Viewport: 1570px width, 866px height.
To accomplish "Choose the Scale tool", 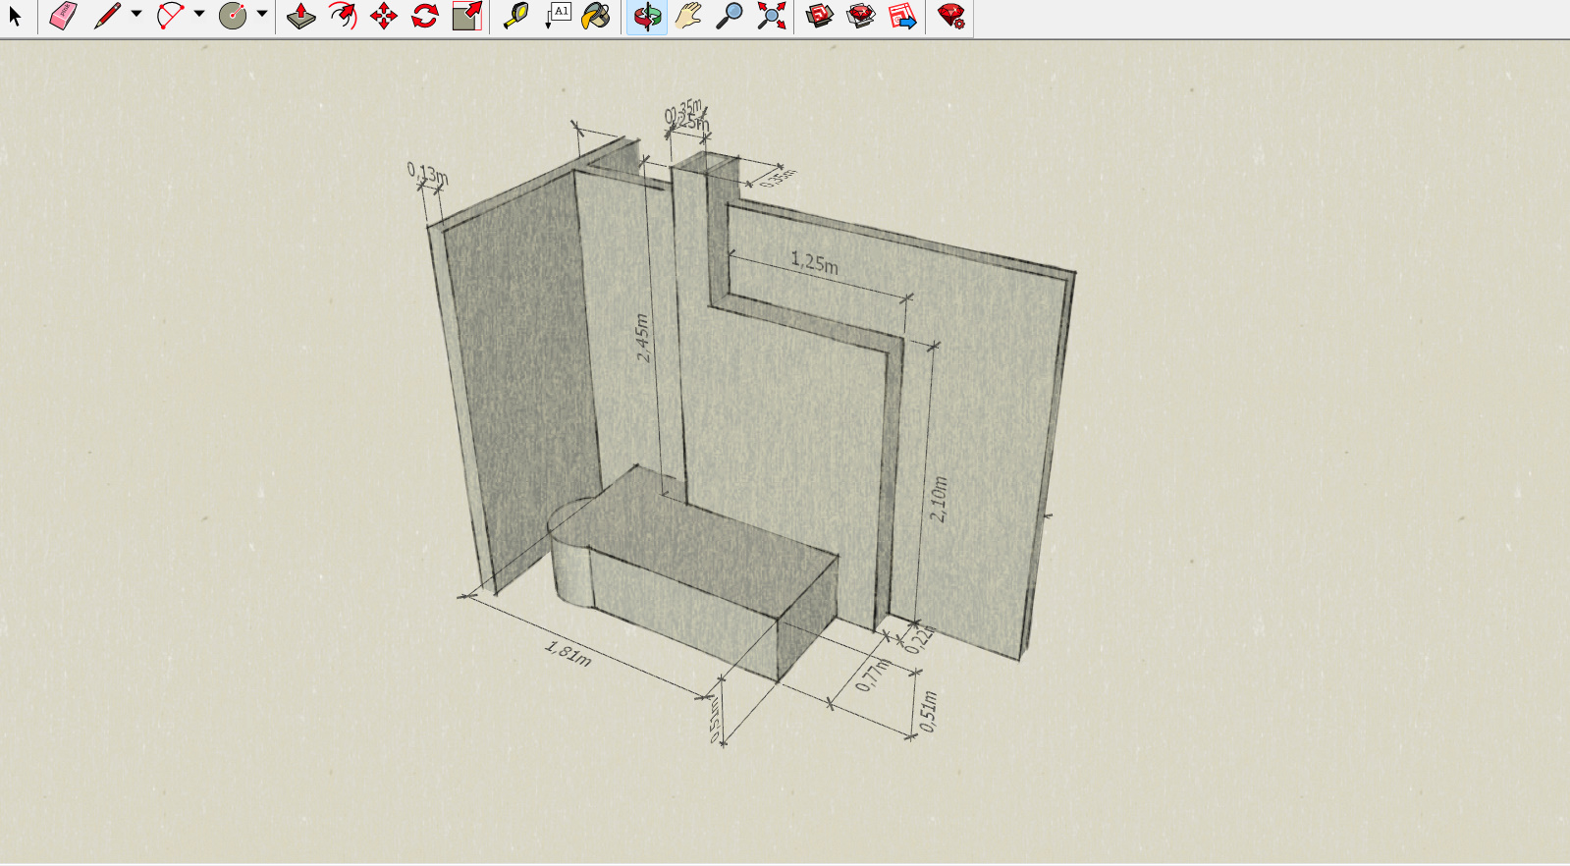I will pos(467,16).
